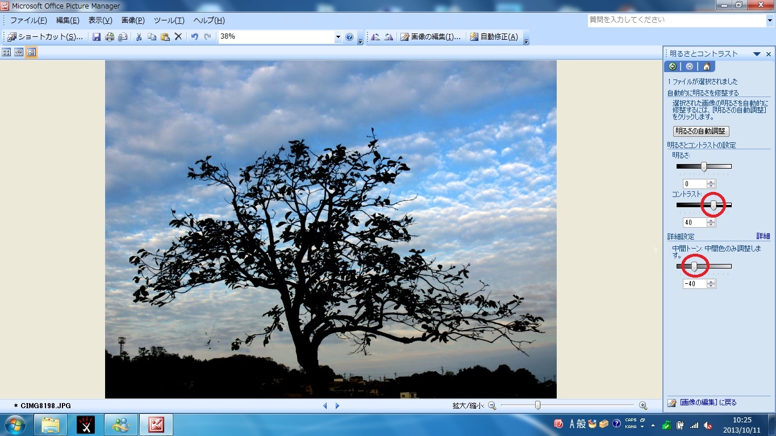The height and width of the screenshot is (436, 776).
Task: Click the 質問を入力してください help search box
Action: point(677,20)
